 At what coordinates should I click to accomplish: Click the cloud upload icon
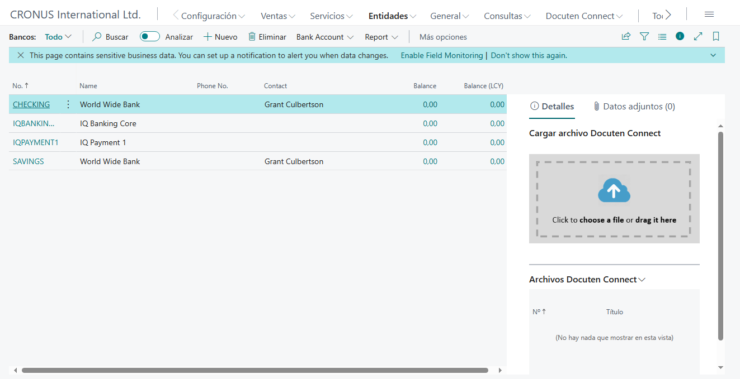614,192
